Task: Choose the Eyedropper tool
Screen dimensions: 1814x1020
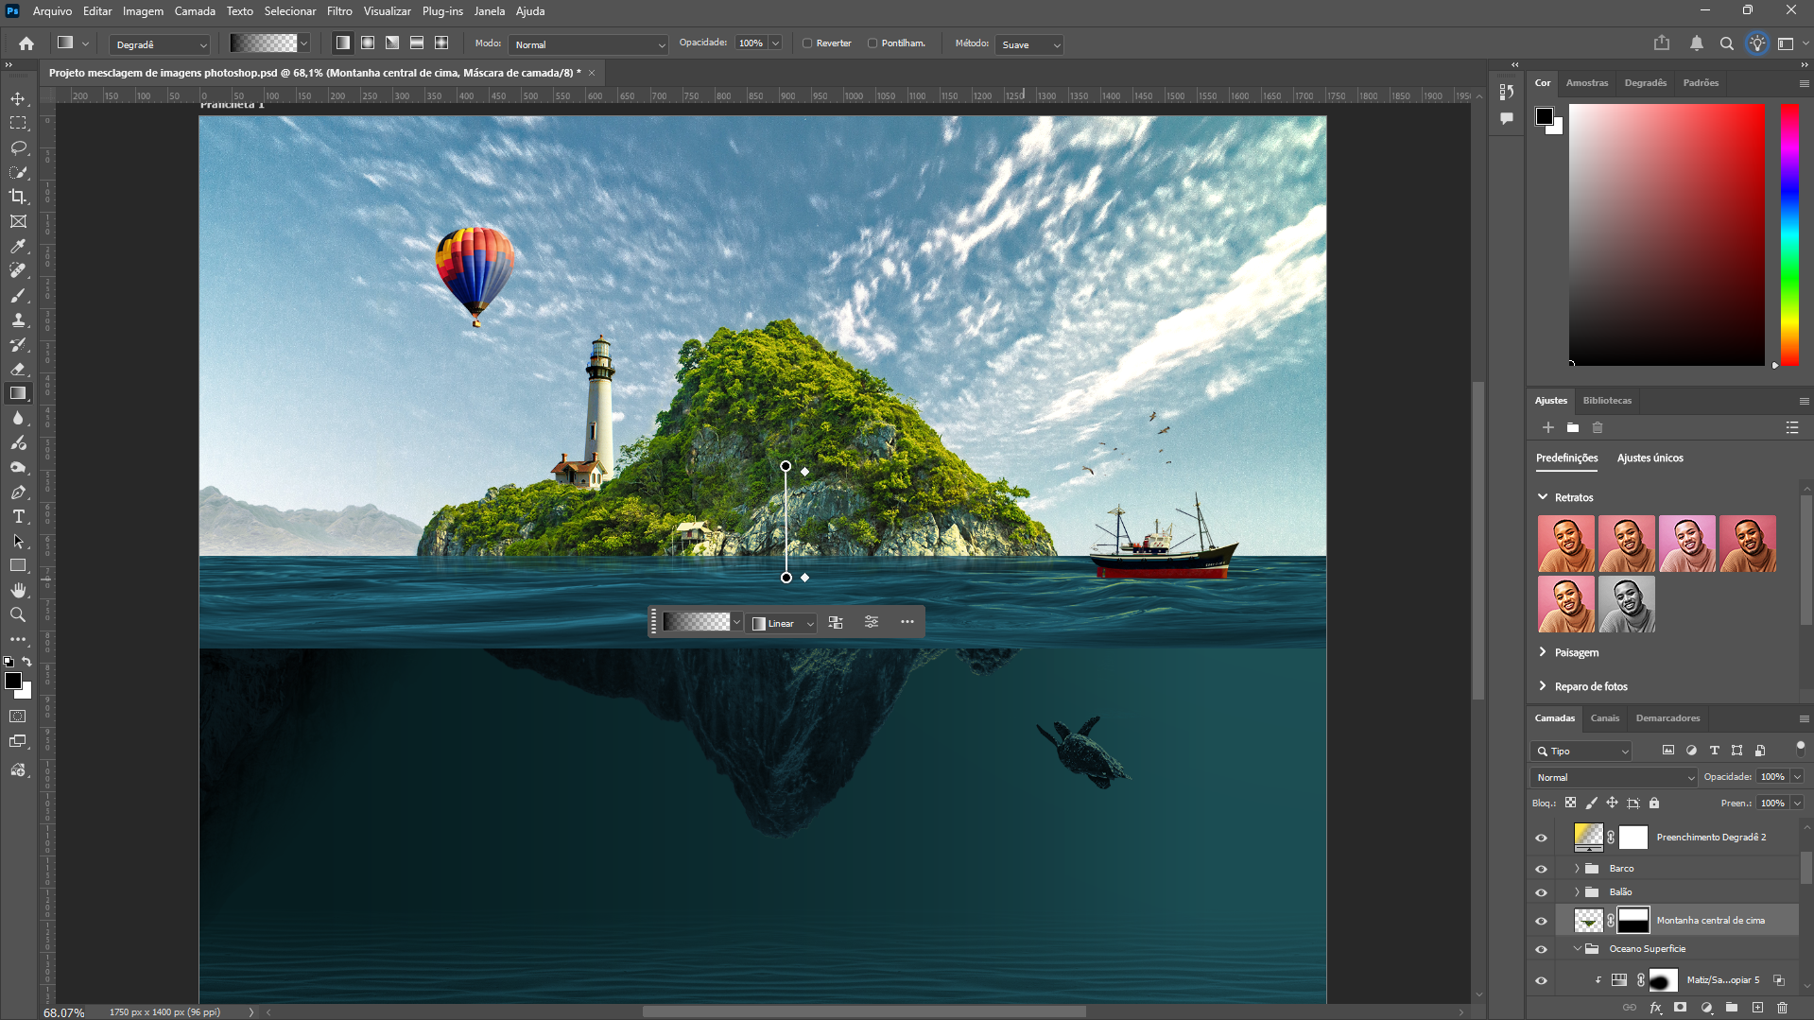Action: tap(18, 247)
